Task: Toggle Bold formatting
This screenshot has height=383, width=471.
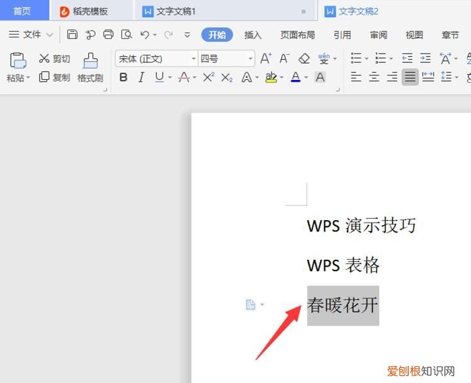Action: 123,77
